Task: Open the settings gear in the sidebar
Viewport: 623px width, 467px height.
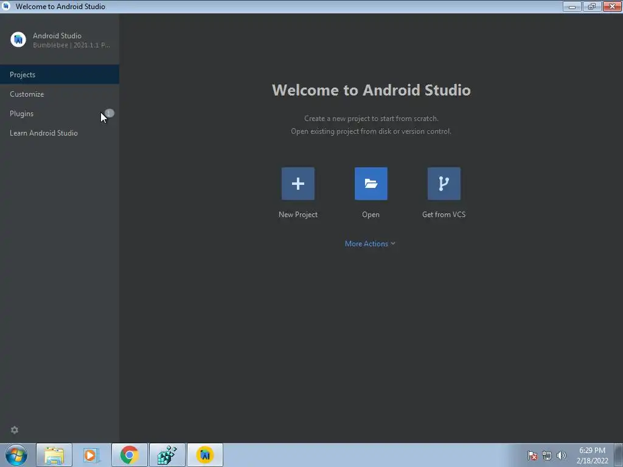Action: [15, 430]
